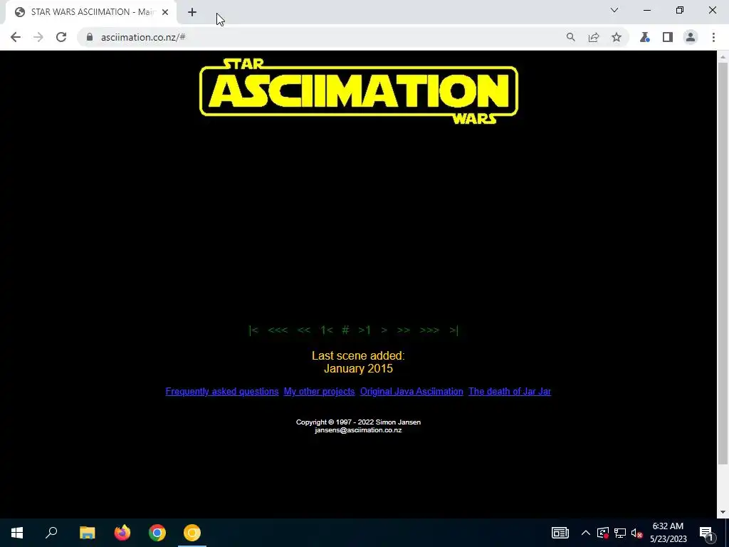
Task: Click the "Last scene added:" text
Action: coord(358,356)
